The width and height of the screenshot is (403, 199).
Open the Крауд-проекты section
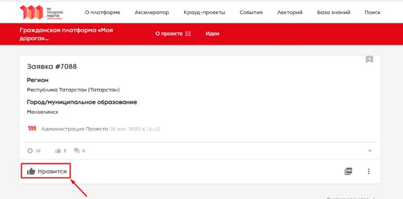click(x=204, y=13)
